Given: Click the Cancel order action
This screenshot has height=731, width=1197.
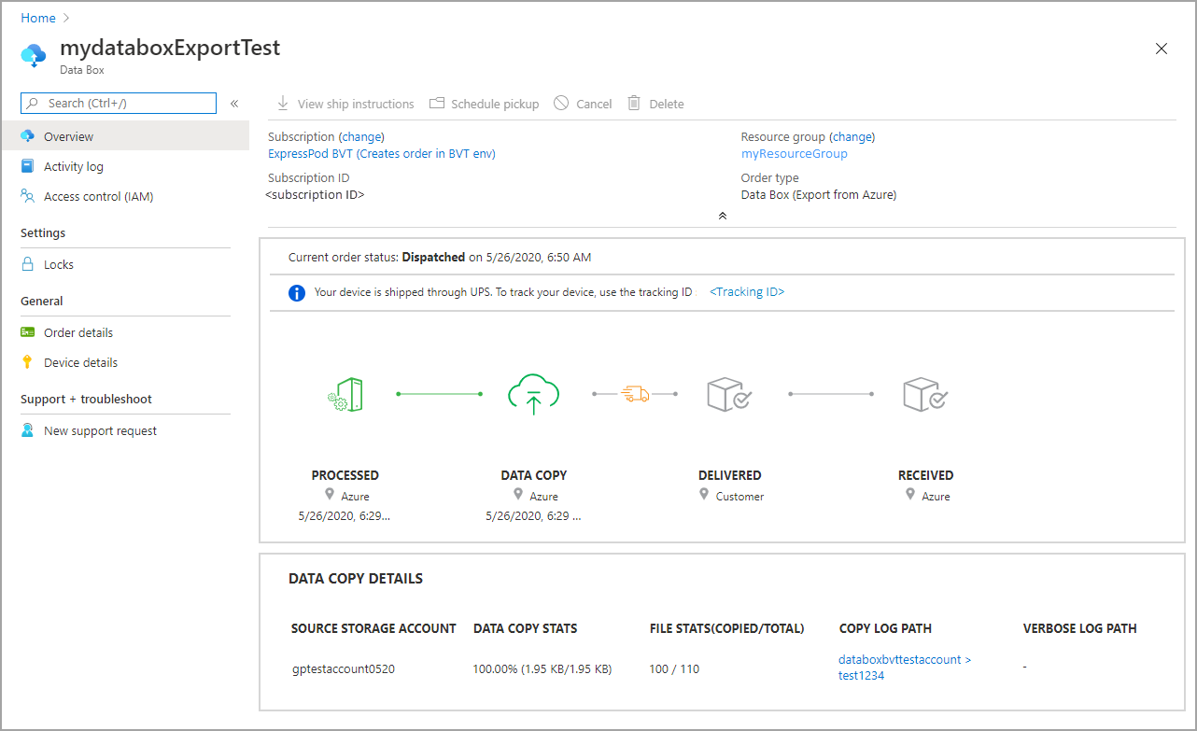Looking at the screenshot, I should click(583, 104).
